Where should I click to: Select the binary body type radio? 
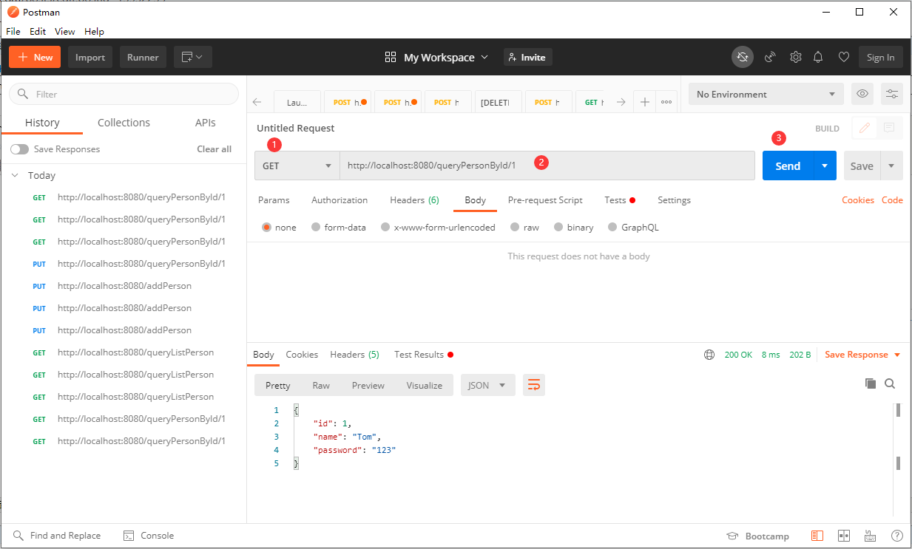point(558,228)
